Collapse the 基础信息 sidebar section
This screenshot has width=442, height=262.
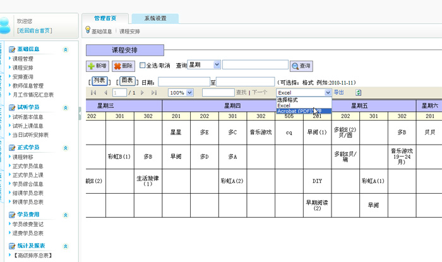66,49
